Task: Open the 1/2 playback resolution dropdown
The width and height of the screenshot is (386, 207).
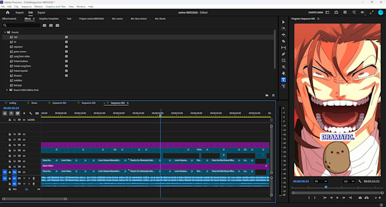Action: click(x=349, y=181)
